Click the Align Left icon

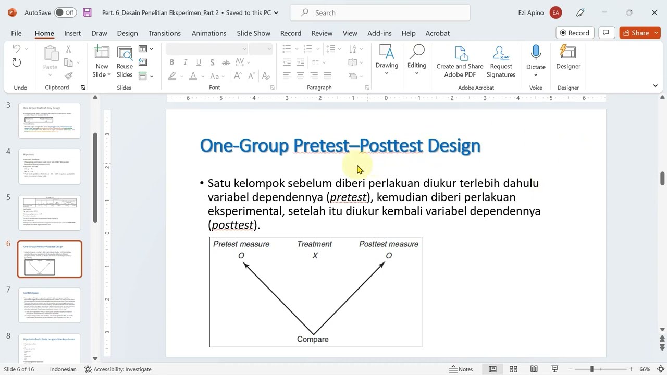click(x=287, y=76)
